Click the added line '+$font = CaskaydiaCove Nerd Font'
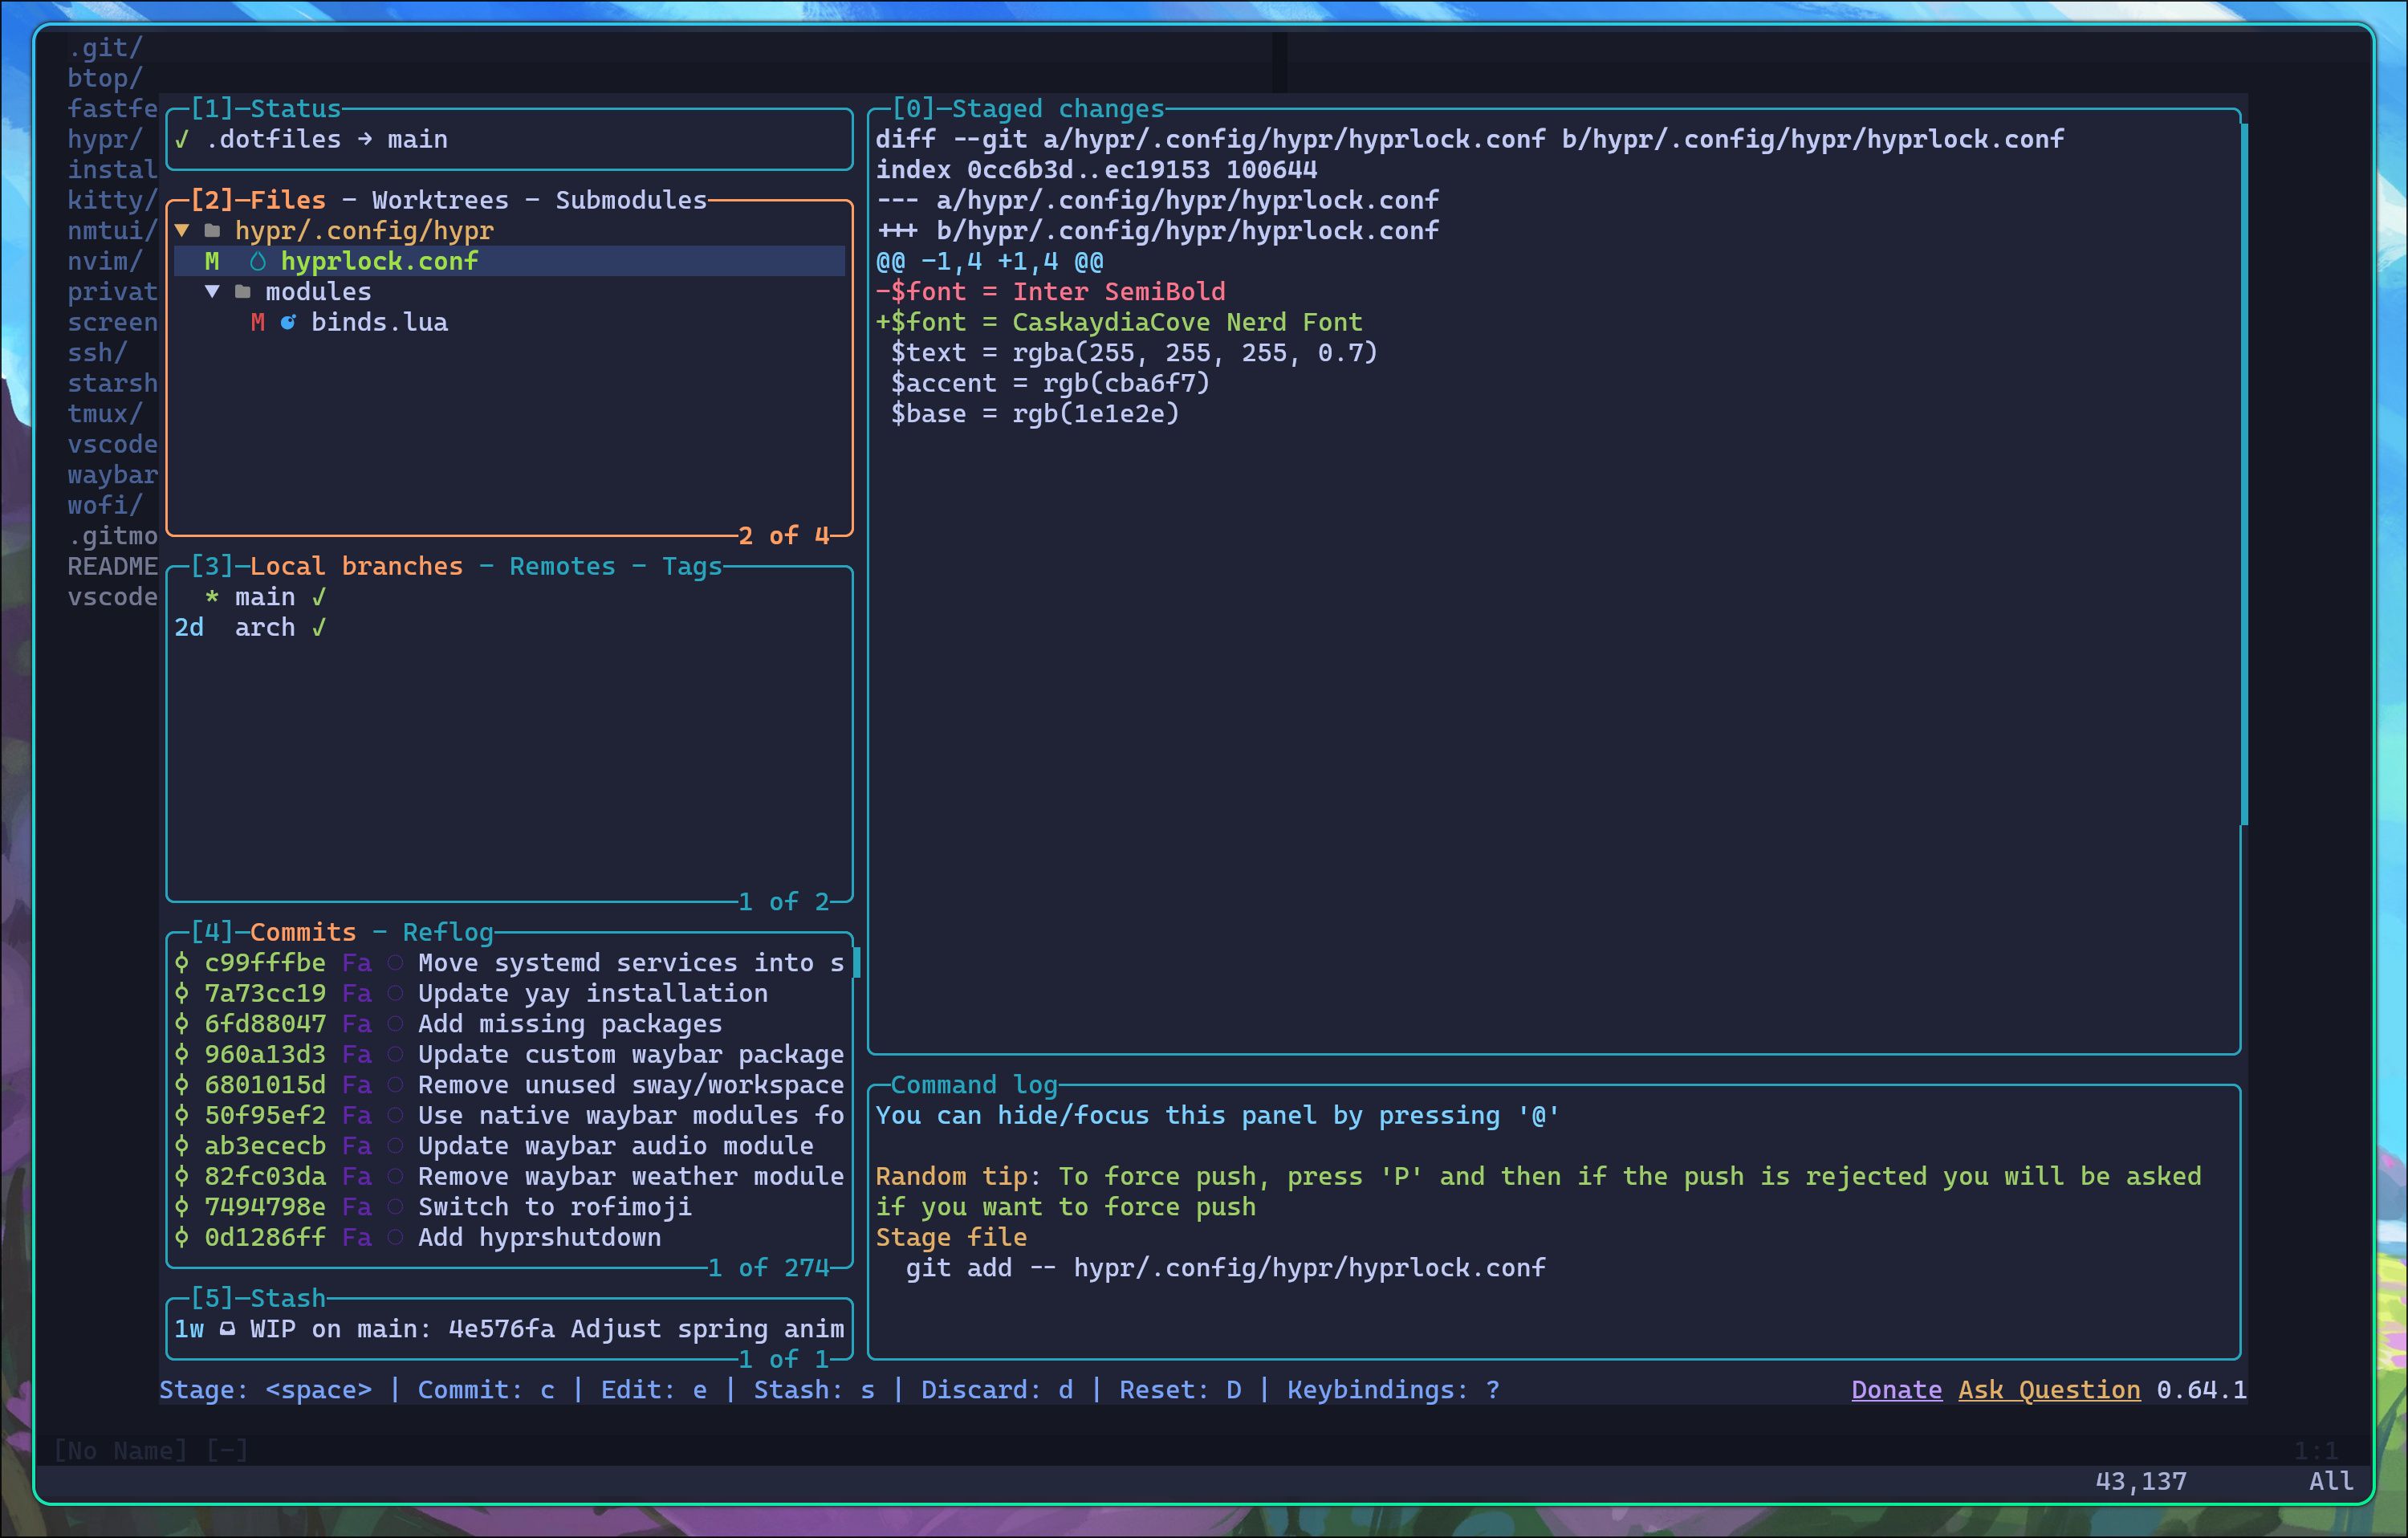The height and width of the screenshot is (1538, 2408). pos(1119,323)
